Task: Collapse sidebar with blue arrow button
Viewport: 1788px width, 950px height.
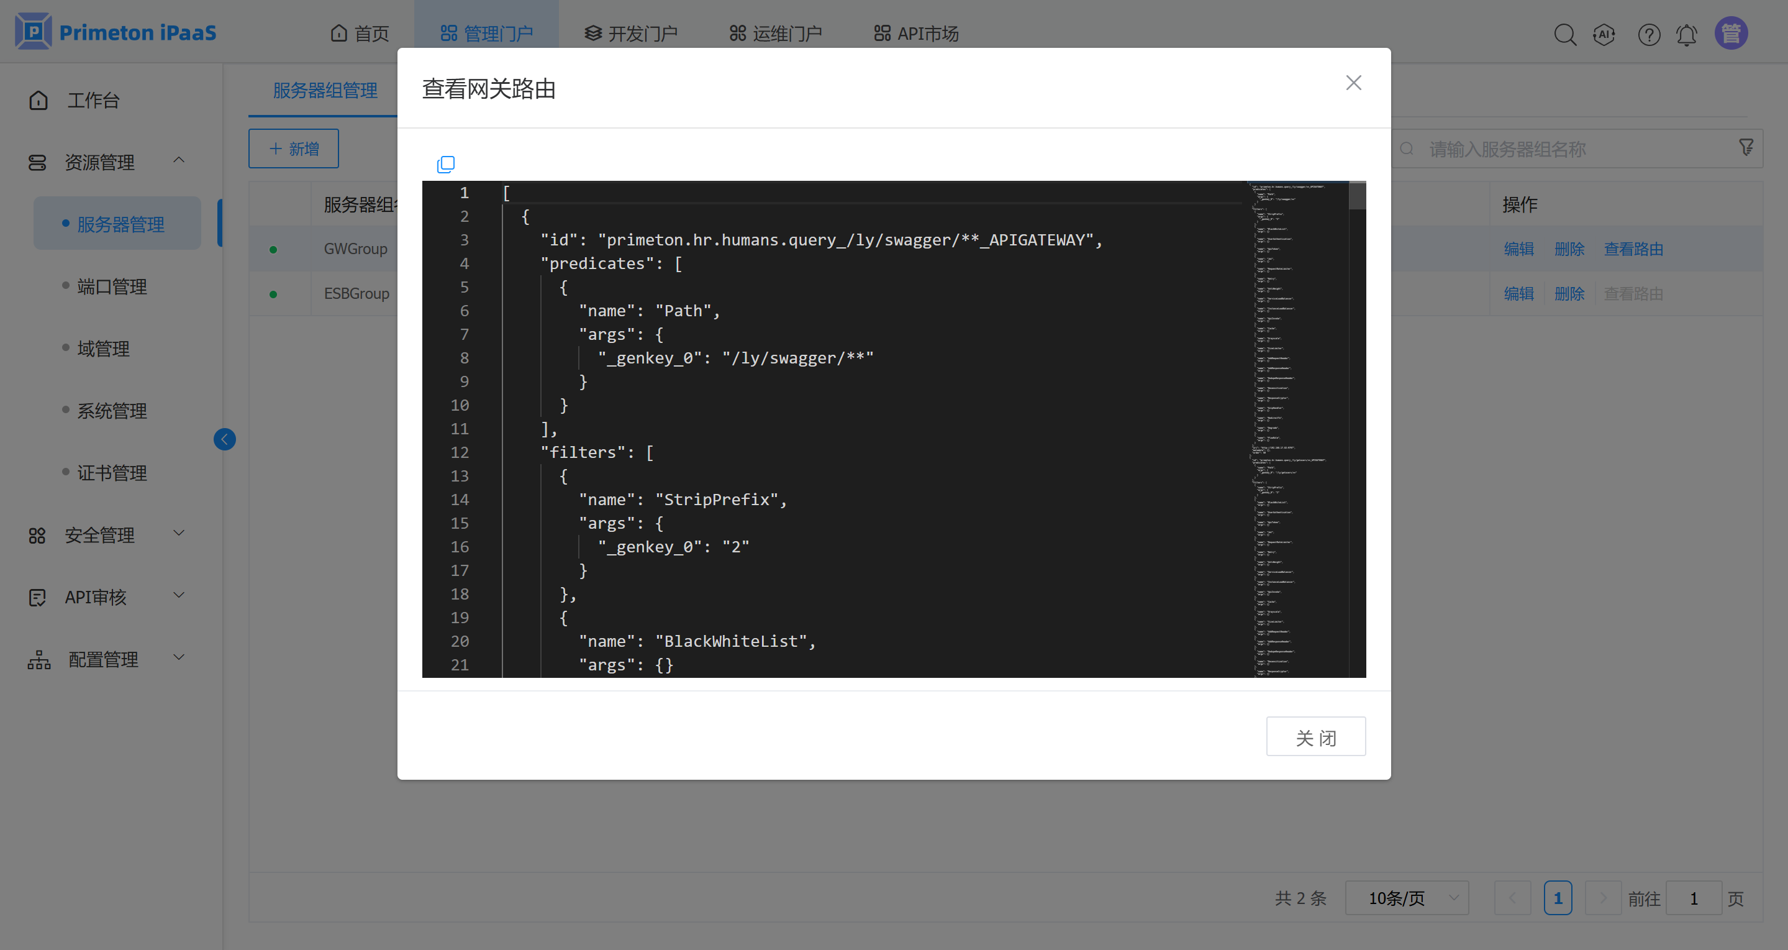Action: pos(224,439)
